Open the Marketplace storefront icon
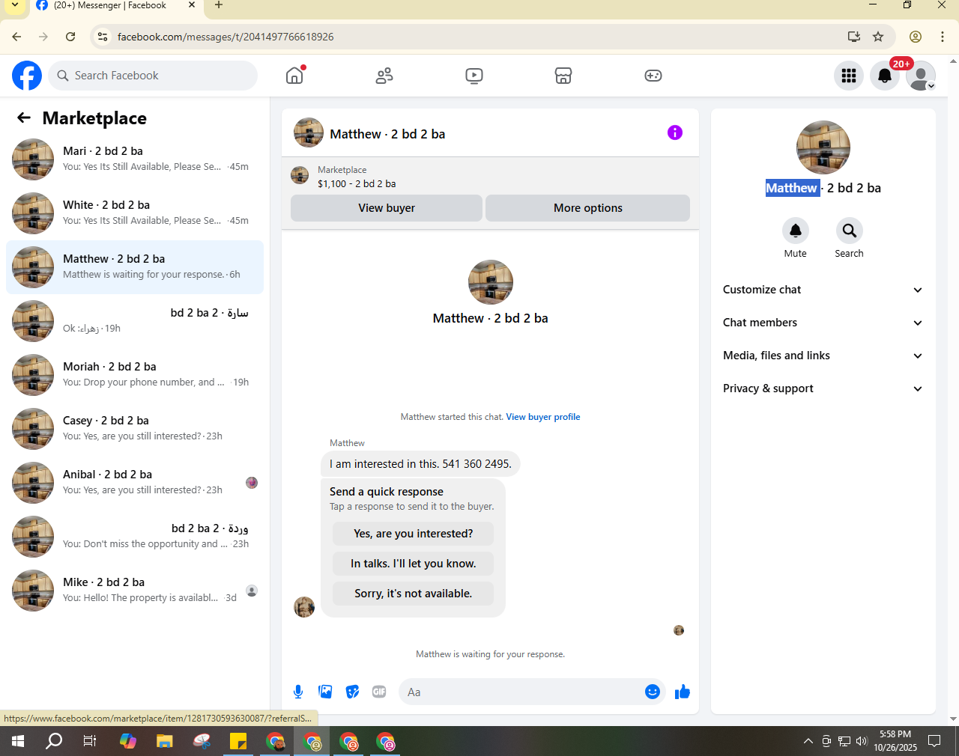This screenshot has height=756, width=959. click(563, 76)
